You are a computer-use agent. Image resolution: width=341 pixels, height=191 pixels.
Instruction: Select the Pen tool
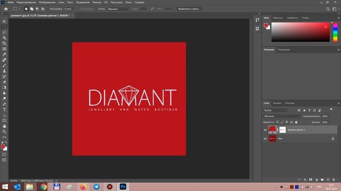click(4, 104)
